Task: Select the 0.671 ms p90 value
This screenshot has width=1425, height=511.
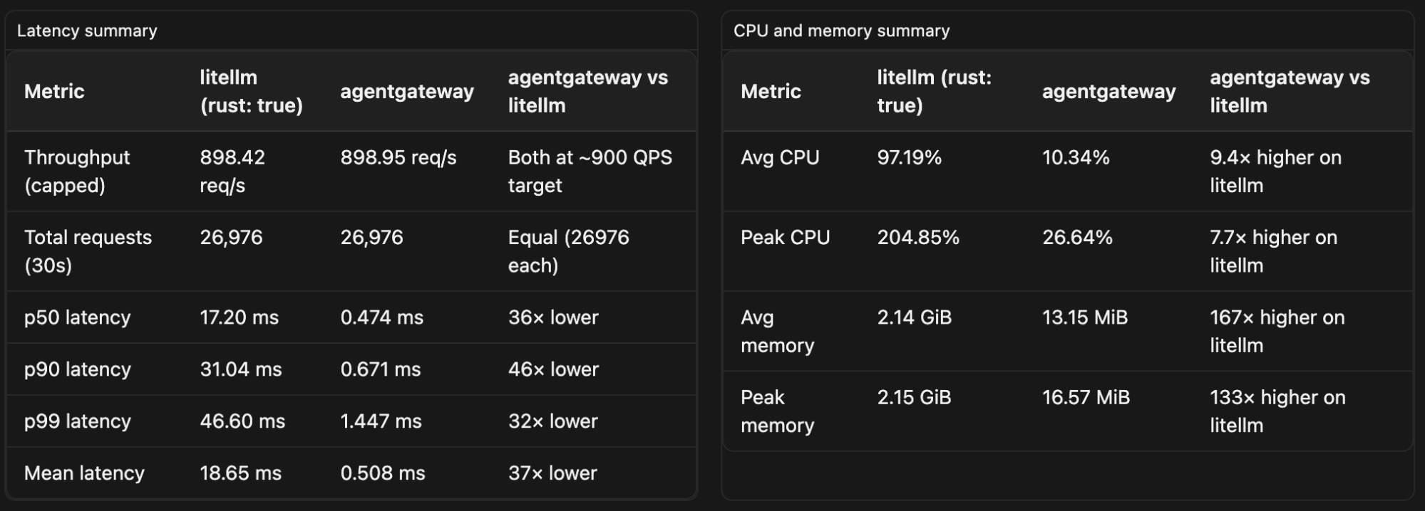Action: pos(381,369)
